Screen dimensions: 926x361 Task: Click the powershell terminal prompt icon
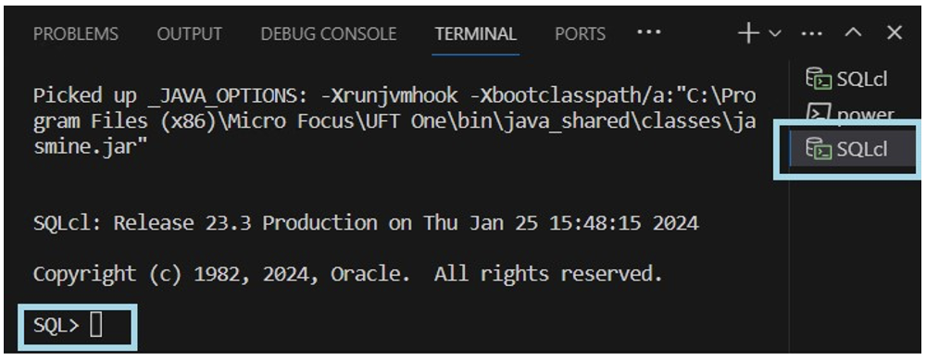(816, 113)
